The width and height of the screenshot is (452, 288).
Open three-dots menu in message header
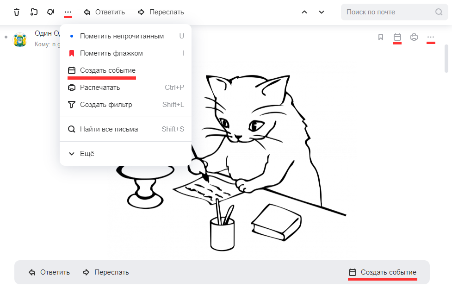(x=431, y=37)
